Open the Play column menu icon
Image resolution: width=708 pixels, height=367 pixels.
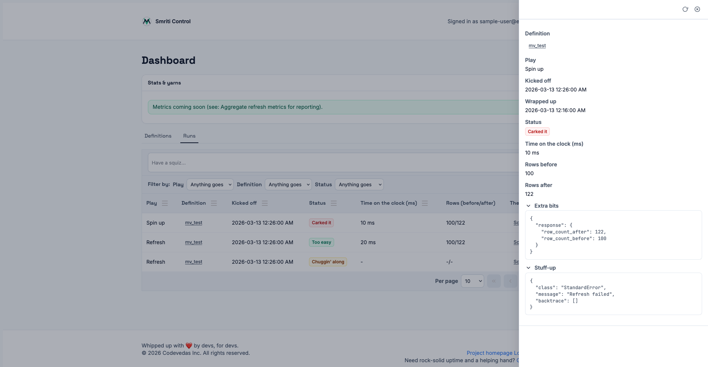click(x=165, y=203)
